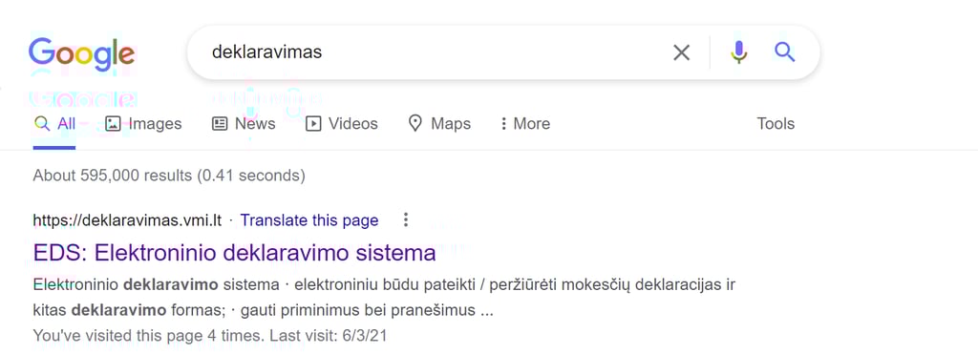This screenshot has height=354, width=978.
Task: Switch to Images results tab
Action: [x=143, y=123]
